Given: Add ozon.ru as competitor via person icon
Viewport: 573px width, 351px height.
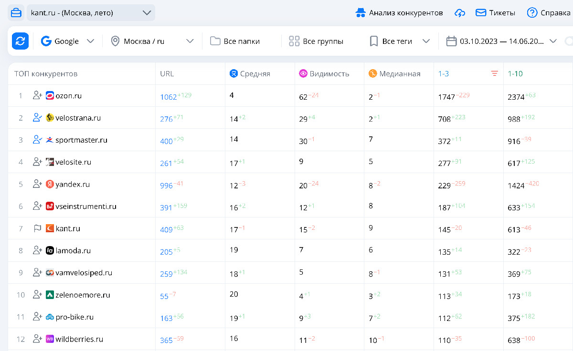Looking at the screenshot, I should pyautogui.click(x=37, y=95).
